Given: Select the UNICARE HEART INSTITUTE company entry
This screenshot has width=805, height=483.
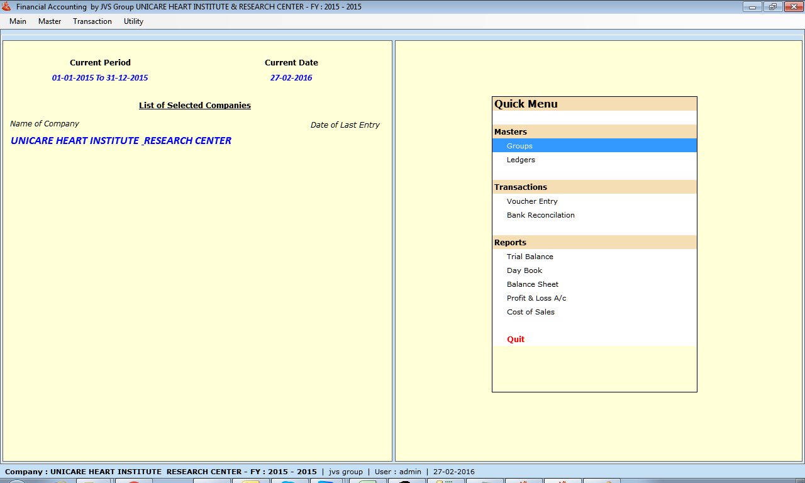Looking at the screenshot, I should coord(121,141).
